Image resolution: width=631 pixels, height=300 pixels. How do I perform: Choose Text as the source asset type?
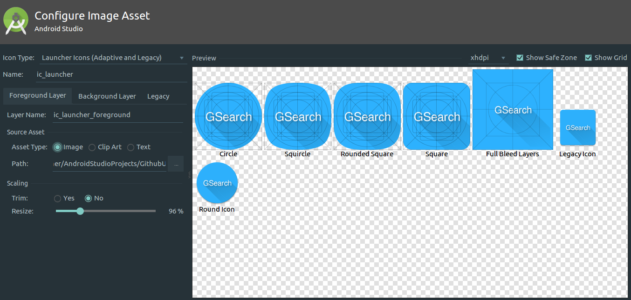[130, 147]
